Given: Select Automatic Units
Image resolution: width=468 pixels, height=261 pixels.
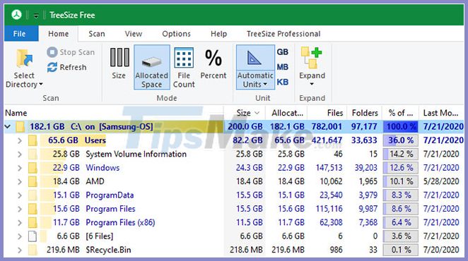Looking at the screenshot, I should pyautogui.click(x=255, y=67).
